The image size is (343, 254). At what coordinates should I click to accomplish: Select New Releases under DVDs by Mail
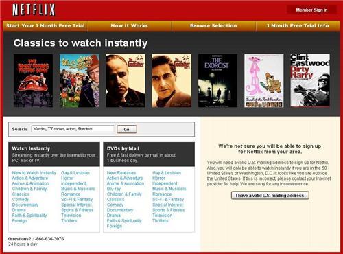coord(121,173)
